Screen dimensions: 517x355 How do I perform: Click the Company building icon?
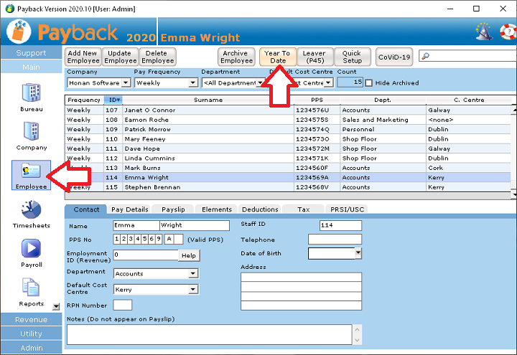pyautogui.click(x=31, y=131)
